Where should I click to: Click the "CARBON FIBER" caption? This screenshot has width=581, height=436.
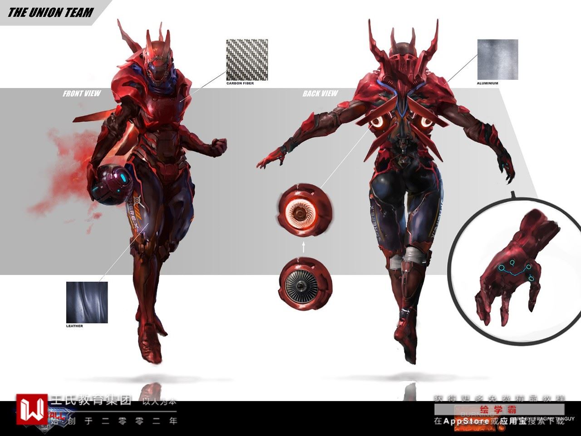(240, 83)
